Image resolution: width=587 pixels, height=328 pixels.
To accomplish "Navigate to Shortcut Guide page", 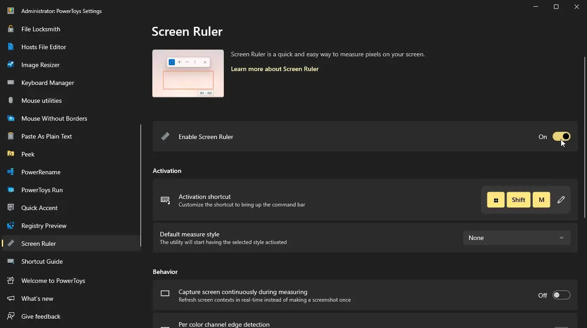I will tap(71, 261).
